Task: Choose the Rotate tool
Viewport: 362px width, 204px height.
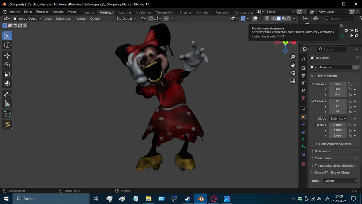Action: pyautogui.click(x=7, y=65)
